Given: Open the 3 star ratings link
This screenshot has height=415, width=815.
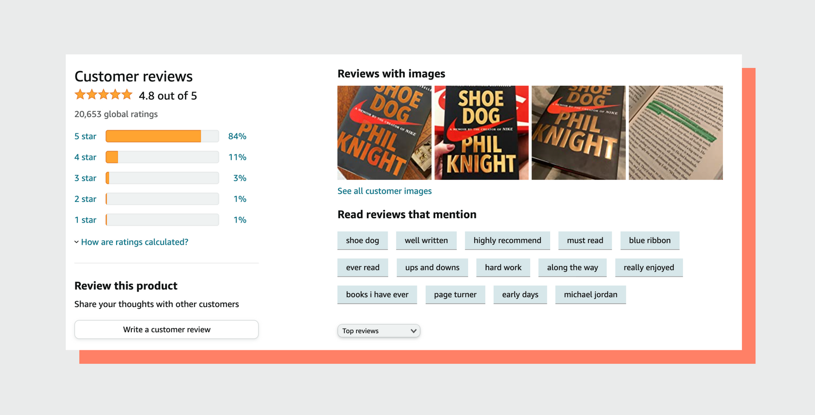Looking at the screenshot, I should (85, 178).
